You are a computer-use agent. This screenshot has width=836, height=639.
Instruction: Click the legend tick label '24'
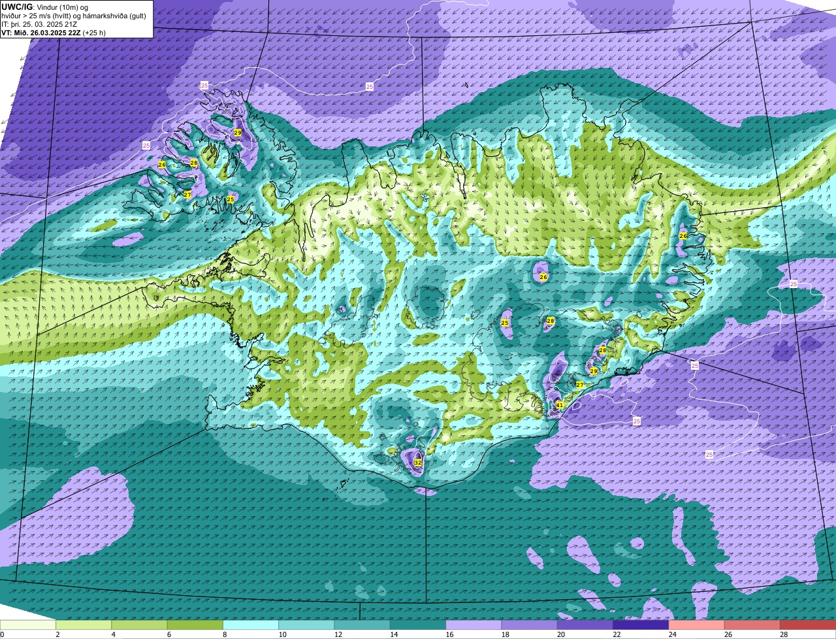tap(671, 634)
